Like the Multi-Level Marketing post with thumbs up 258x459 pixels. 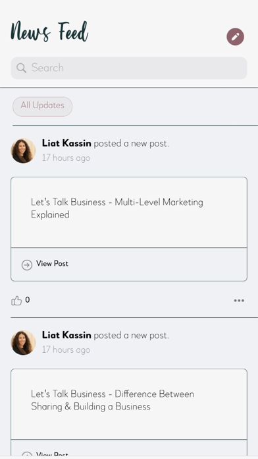[x=16, y=301]
